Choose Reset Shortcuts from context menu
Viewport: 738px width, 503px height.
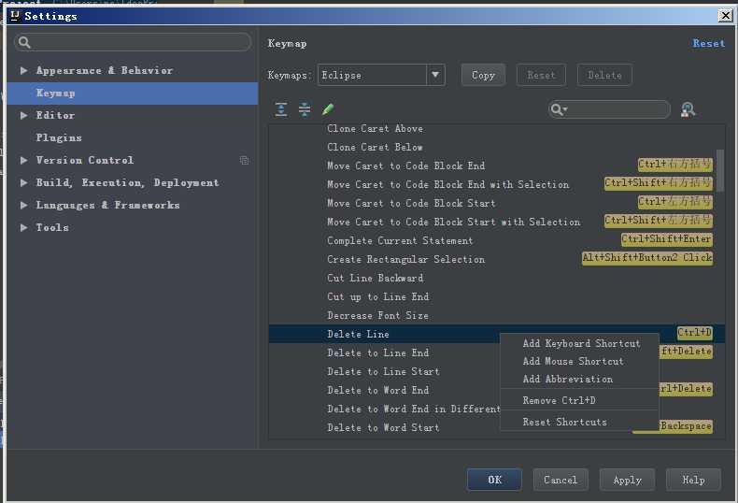point(564,422)
